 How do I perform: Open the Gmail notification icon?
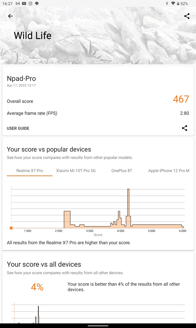coord(18,4)
